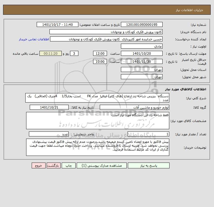Click delivery city field تهران
Image resolution: width=214 pixels, height=207 pixels.
click(142, 77)
